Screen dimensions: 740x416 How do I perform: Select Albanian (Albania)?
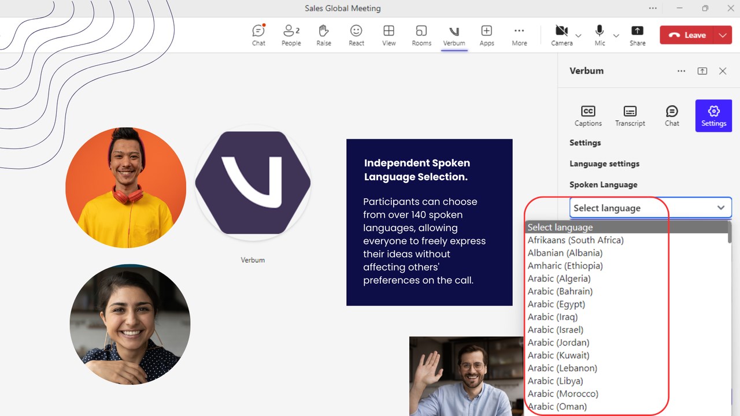click(x=627, y=252)
